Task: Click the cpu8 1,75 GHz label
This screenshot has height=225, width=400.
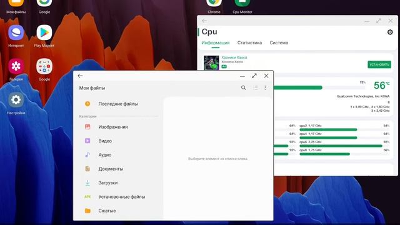Action: tap(311, 150)
